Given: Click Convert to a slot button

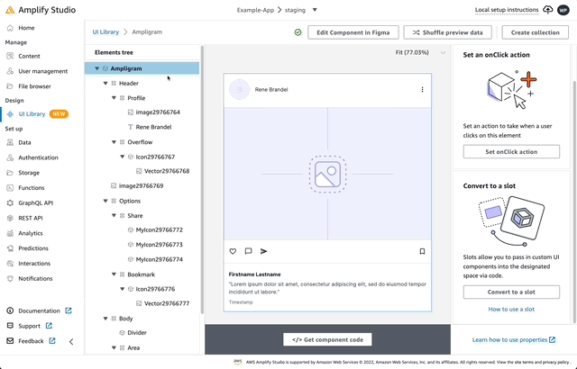Looking at the screenshot, I should coord(511,292).
